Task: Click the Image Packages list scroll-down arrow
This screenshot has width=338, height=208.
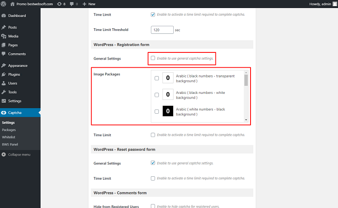Action: point(246,120)
